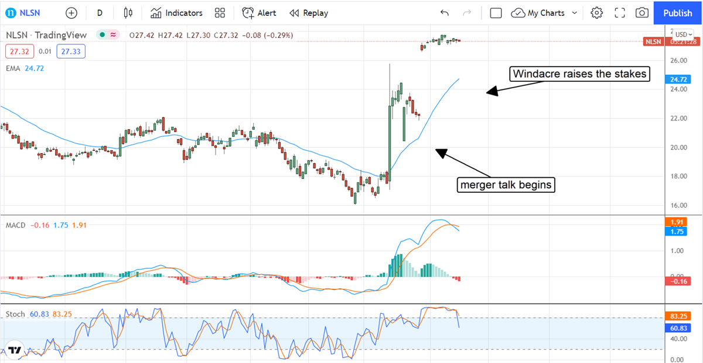Click the spread value 0.01
The width and height of the screenshot is (703, 363).
[44, 51]
